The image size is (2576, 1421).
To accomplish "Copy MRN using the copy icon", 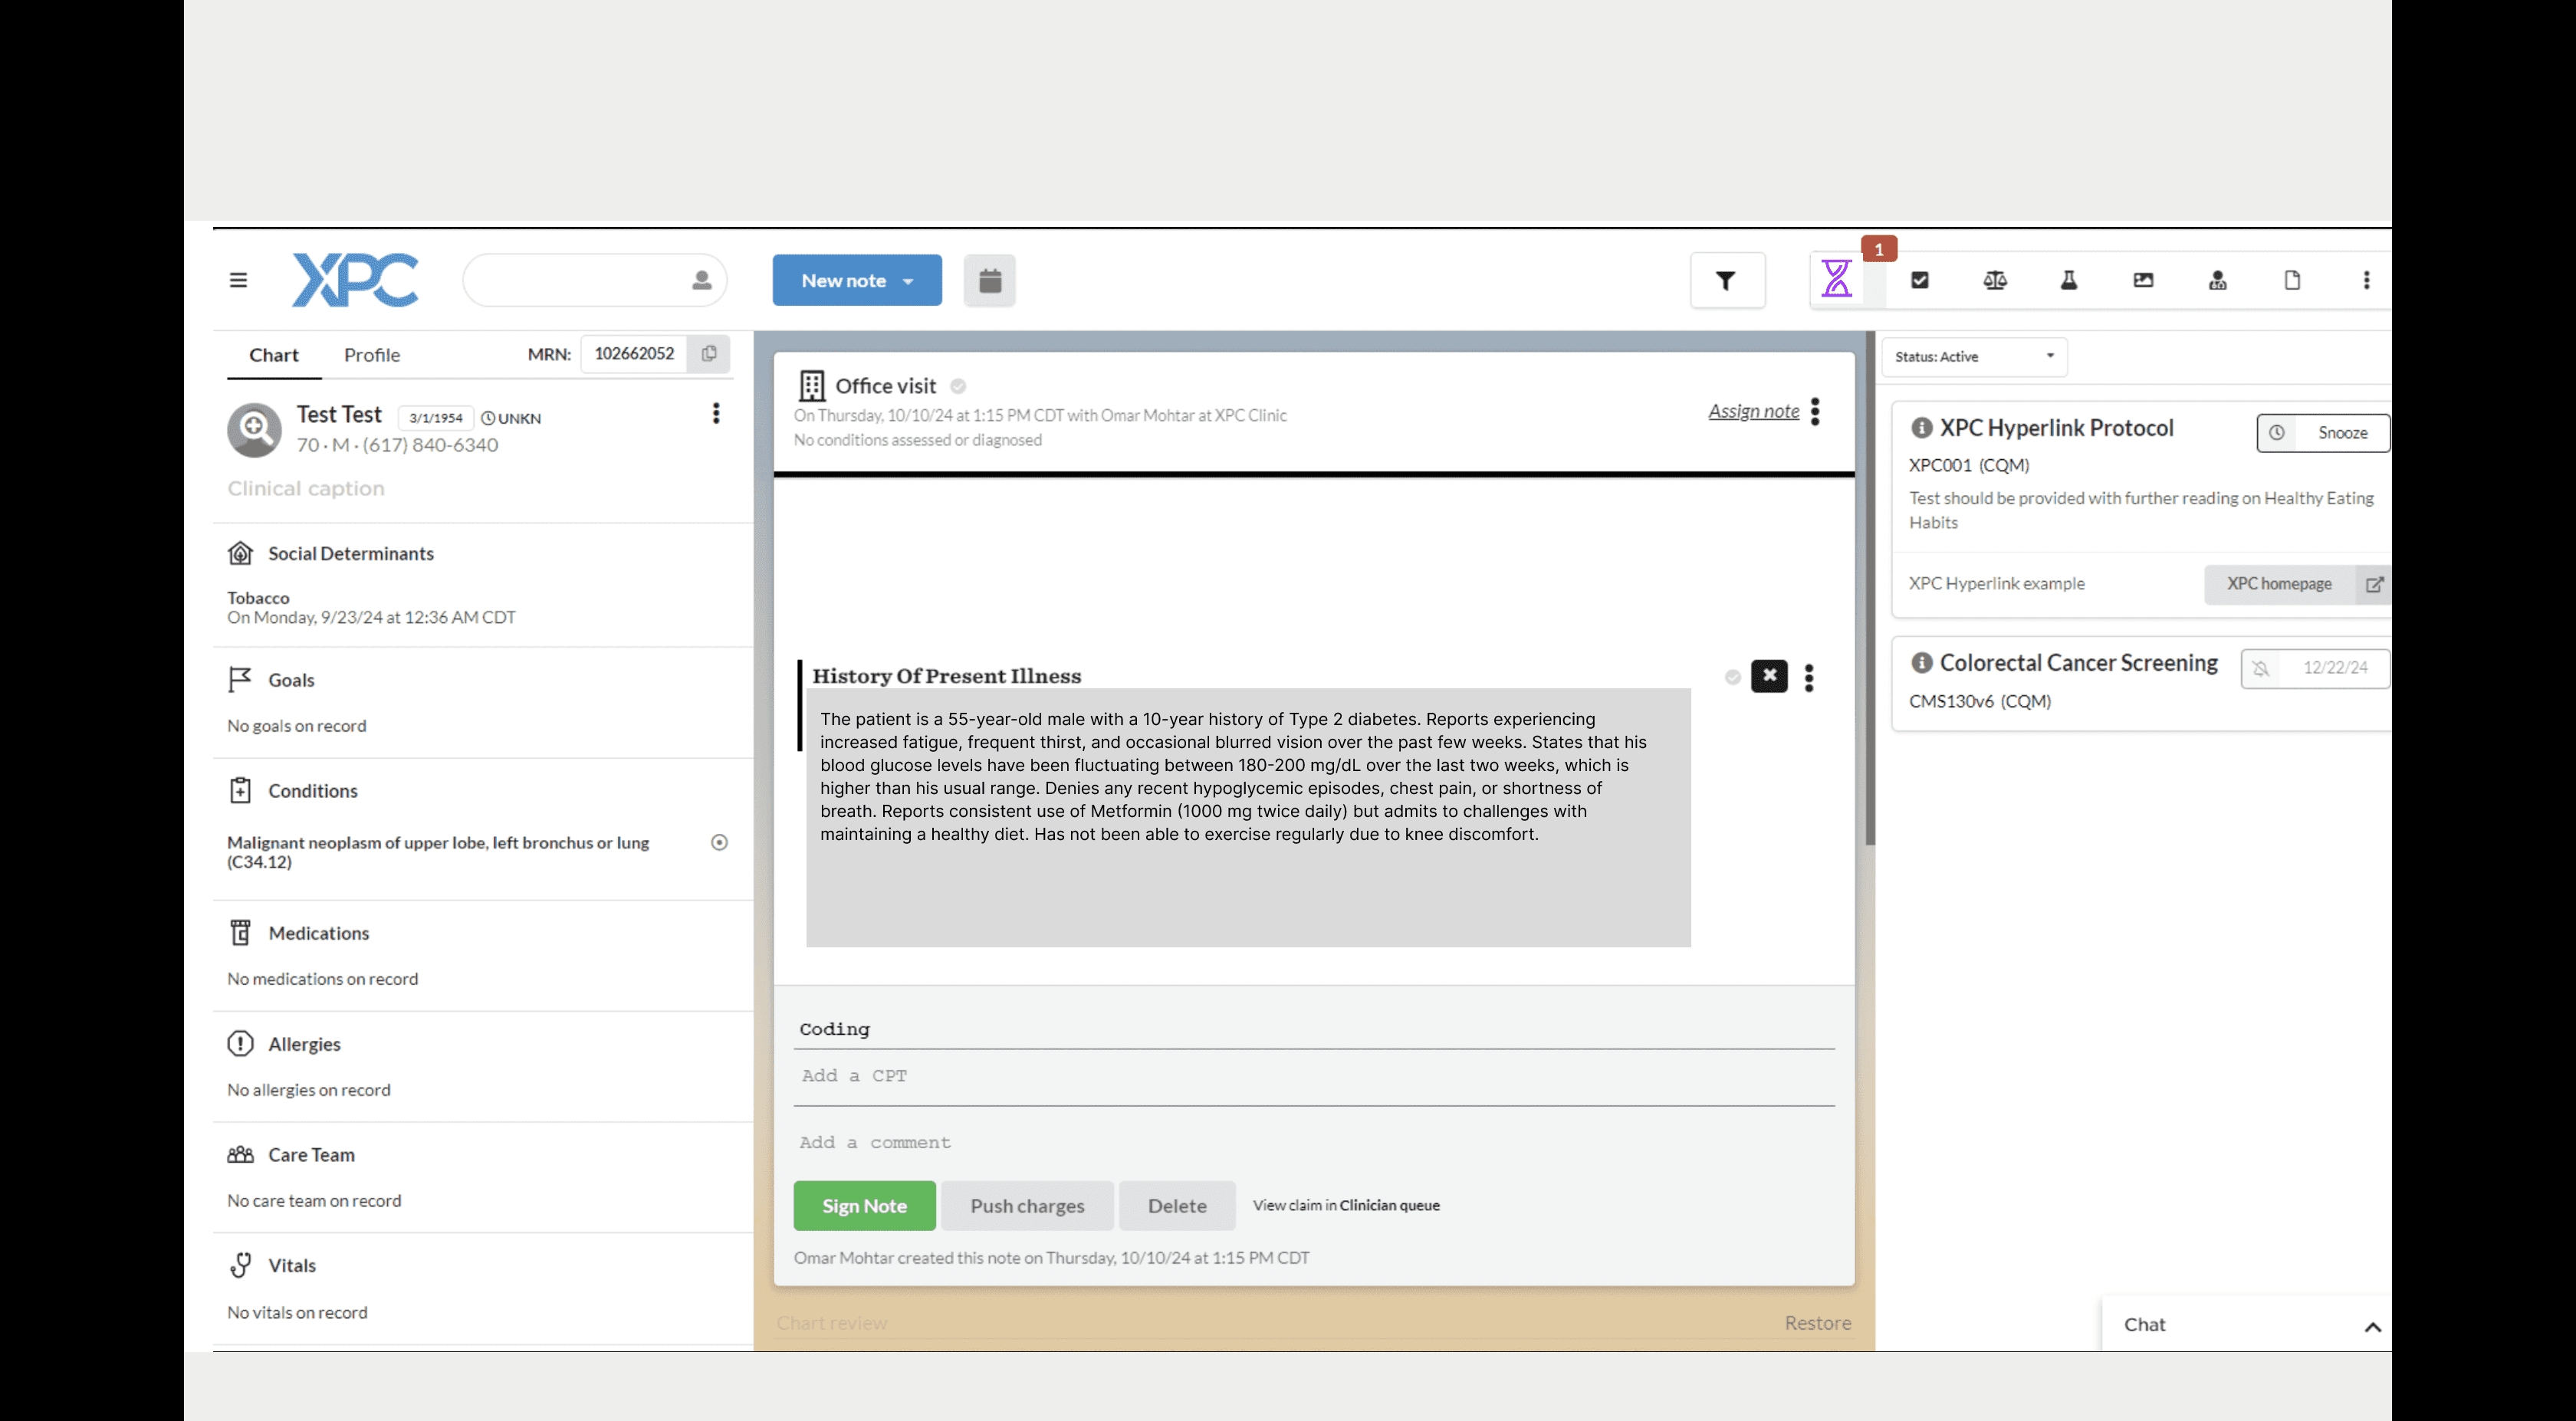I will tap(709, 354).
